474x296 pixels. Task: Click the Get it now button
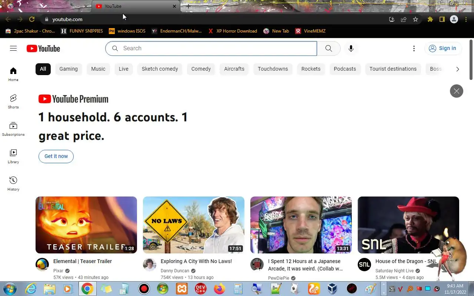(x=56, y=156)
